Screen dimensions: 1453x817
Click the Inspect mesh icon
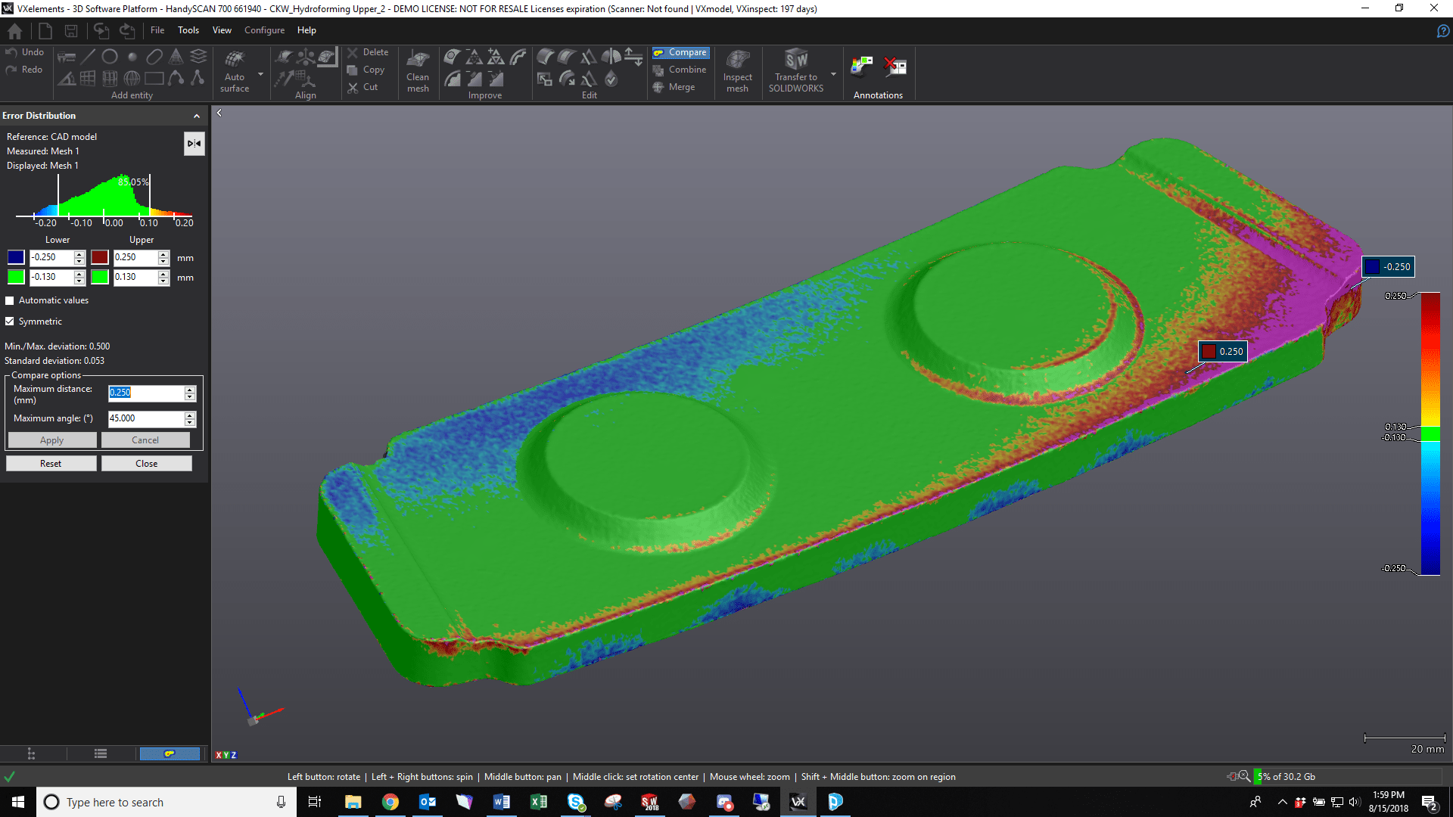pyautogui.click(x=737, y=60)
